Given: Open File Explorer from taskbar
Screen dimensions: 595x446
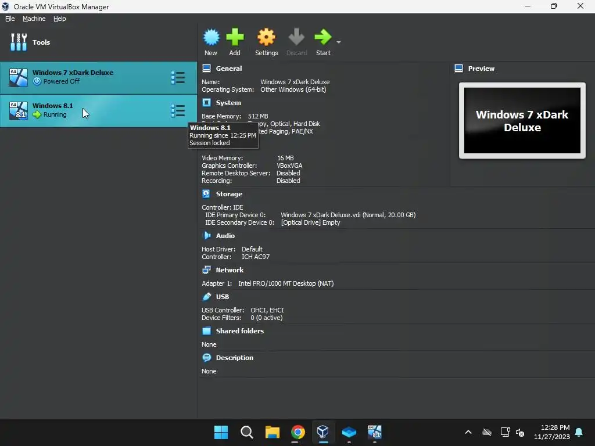Looking at the screenshot, I should coord(272,432).
